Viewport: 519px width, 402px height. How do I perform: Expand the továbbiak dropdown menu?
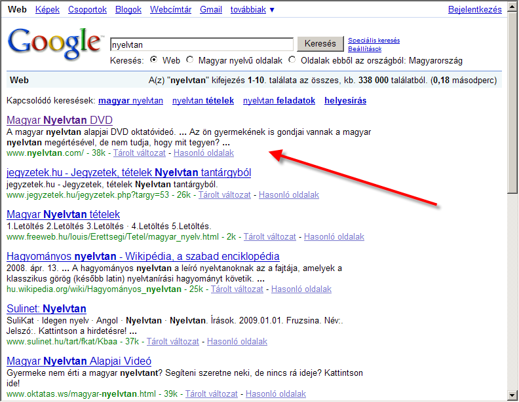tap(252, 10)
